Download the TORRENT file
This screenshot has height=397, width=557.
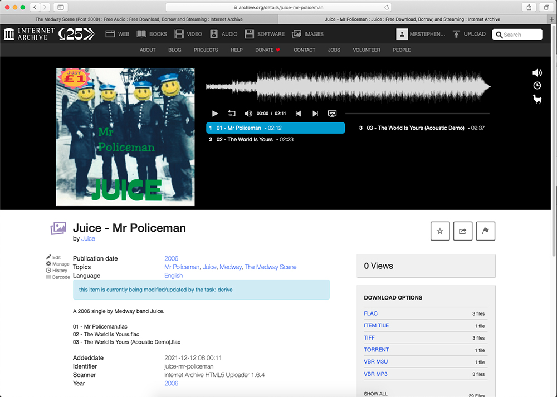click(x=376, y=350)
